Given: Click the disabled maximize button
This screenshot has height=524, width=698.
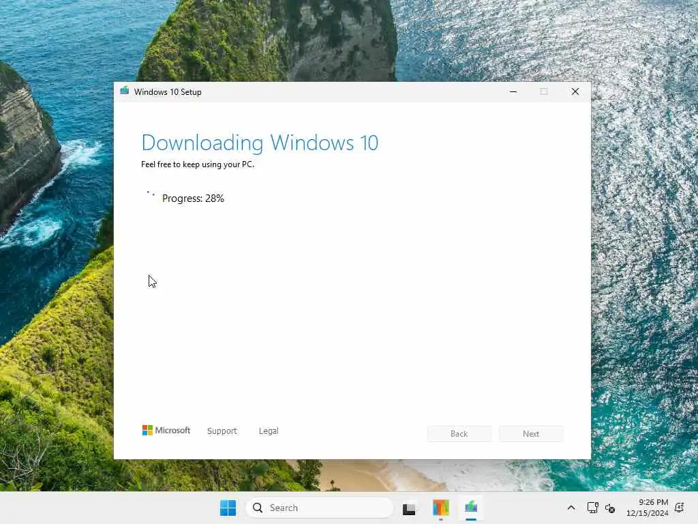Looking at the screenshot, I should tap(544, 91).
